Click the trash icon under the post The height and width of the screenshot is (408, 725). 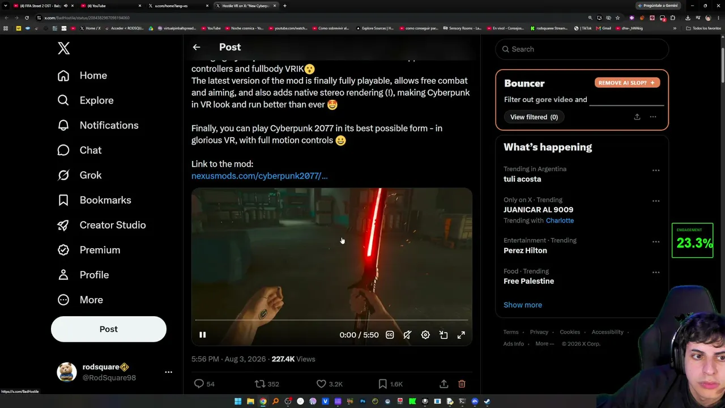click(x=462, y=384)
